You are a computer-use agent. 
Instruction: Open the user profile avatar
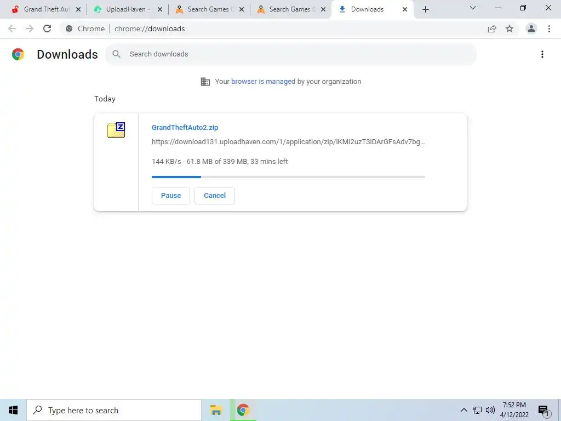click(531, 29)
